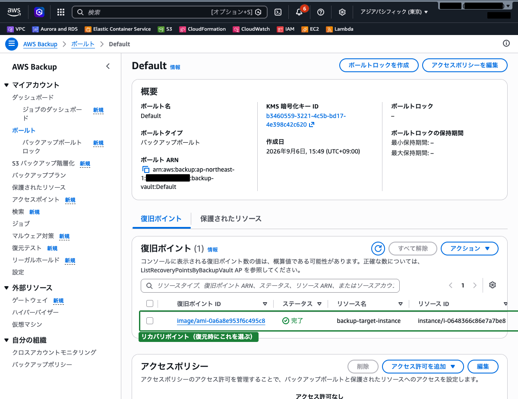Screen dimensions: 518x399
Task: Copy the vault ARN with copy icon
Action: tap(145, 169)
